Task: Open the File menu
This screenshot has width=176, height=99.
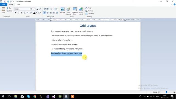Action: [4, 4]
